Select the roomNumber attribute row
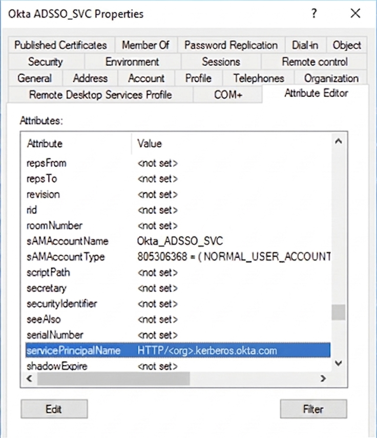 click(178, 226)
